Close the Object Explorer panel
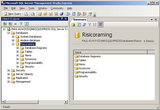The image size is (160, 110). coord(65,19)
